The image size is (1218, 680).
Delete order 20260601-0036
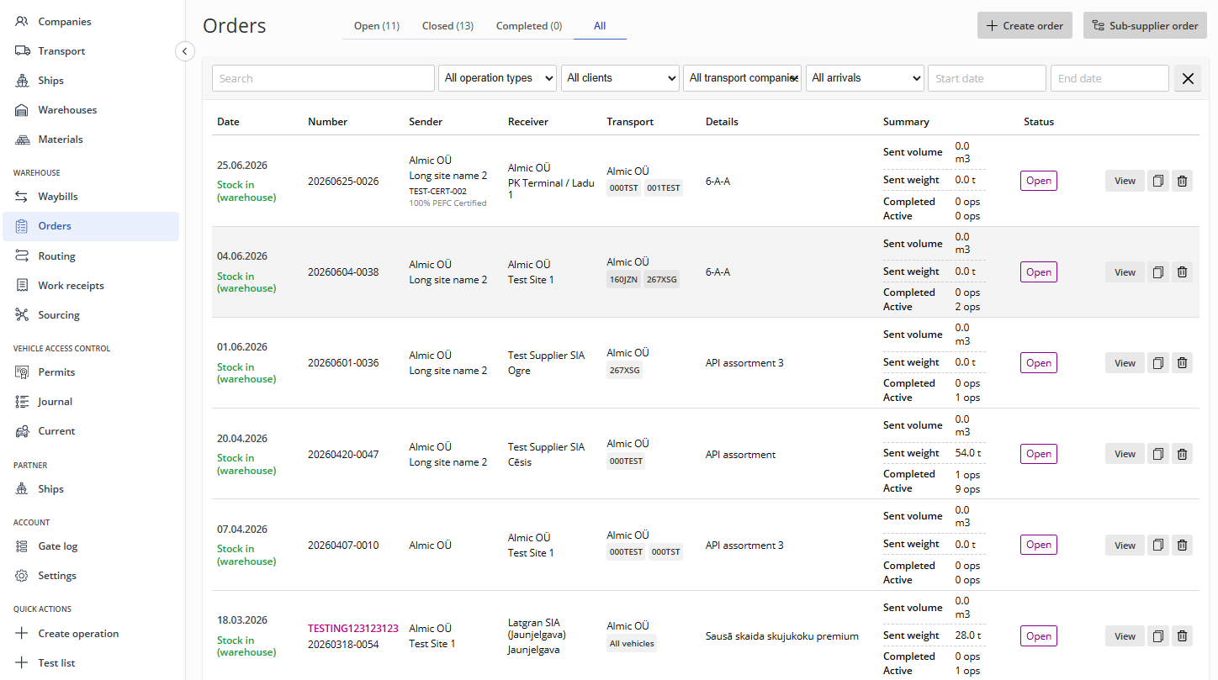(x=1182, y=363)
